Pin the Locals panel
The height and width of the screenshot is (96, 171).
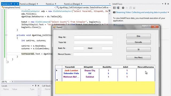[x=36, y=86]
